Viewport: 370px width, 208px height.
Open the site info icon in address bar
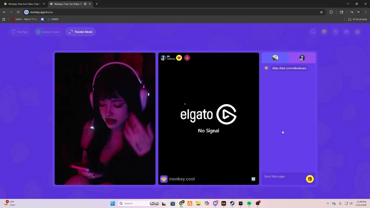[x=26, y=12]
